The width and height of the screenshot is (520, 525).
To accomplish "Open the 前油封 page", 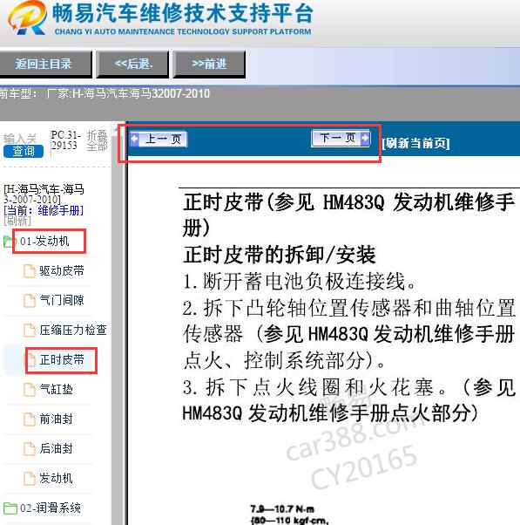I will coord(56,419).
